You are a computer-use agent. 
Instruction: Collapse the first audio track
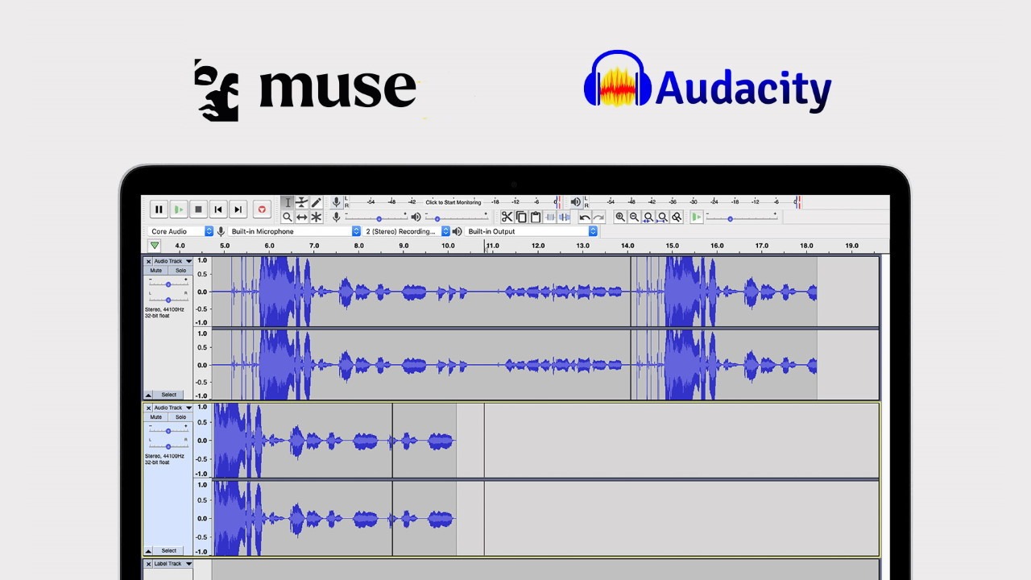(147, 394)
